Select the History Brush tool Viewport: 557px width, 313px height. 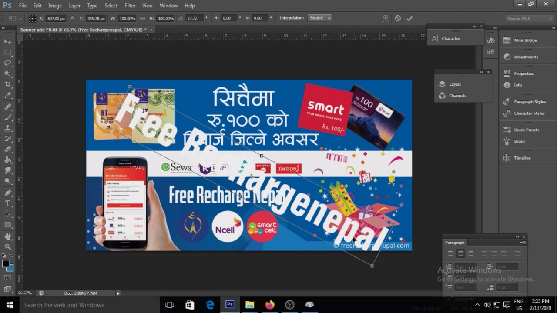point(8,139)
